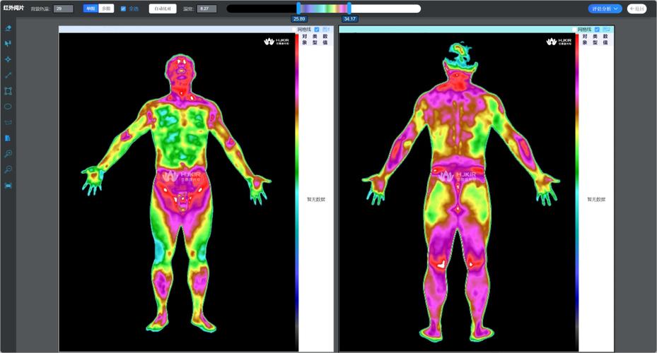Screen dimensions: 657x353
Task: Toggle the 全选 select-all checkbox
Action: [x=123, y=8]
